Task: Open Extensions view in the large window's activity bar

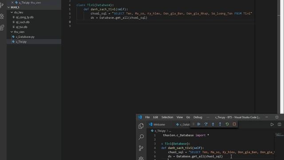Action: pos(2,28)
